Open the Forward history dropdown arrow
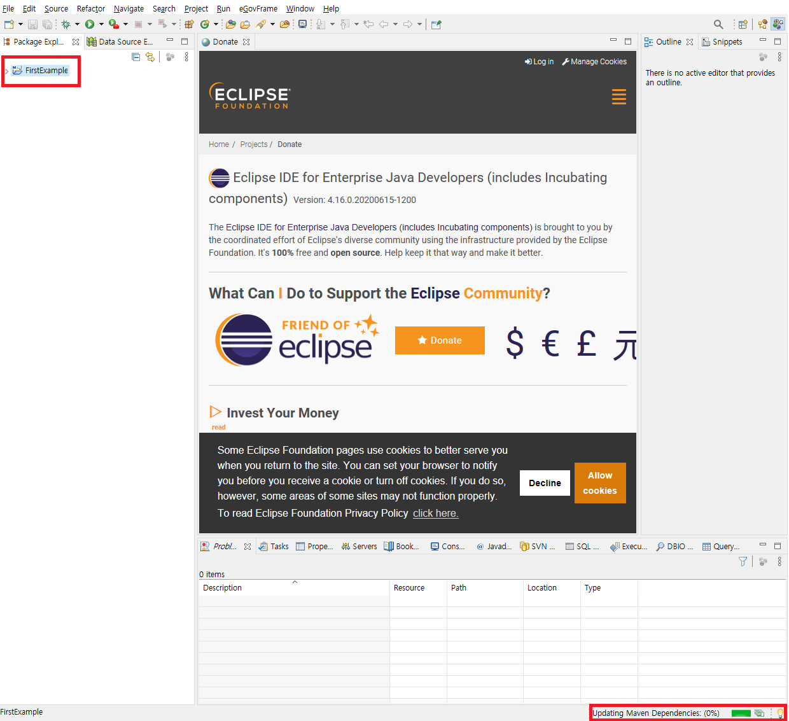Viewport: 789px width, 721px height. pos(419,24)
